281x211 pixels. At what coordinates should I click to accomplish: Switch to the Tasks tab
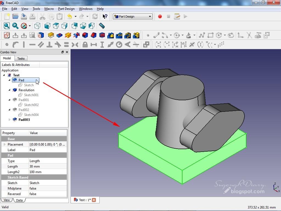[21, 58]
